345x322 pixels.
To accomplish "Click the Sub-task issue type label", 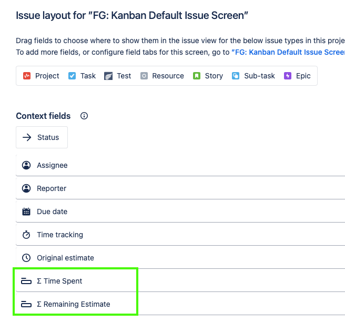I will pyautogui.click(x=259, y=76).
